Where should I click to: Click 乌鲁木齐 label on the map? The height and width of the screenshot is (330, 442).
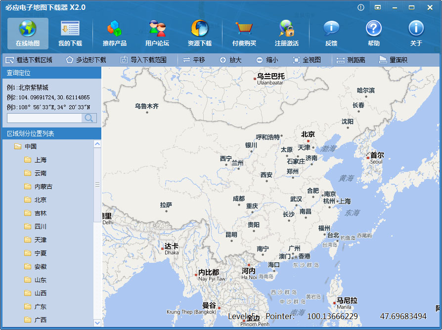[146, 106]
